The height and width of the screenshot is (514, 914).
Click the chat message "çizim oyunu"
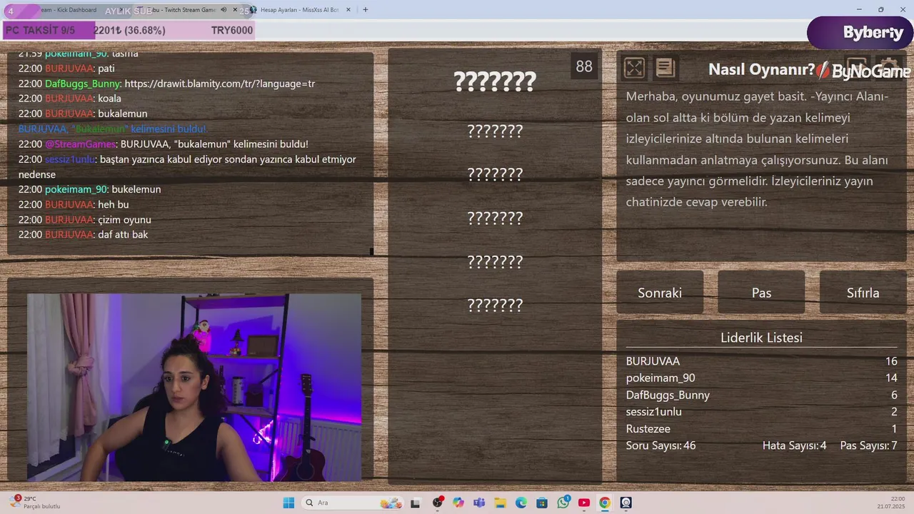click(x=124, y=220)
